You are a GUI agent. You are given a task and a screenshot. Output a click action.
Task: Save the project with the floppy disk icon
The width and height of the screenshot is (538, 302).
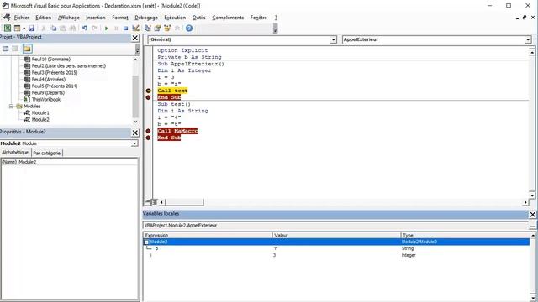(31, 28)
